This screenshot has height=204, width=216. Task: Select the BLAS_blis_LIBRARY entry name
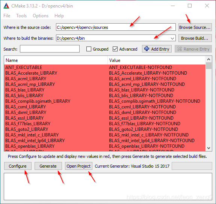point(24,96)
